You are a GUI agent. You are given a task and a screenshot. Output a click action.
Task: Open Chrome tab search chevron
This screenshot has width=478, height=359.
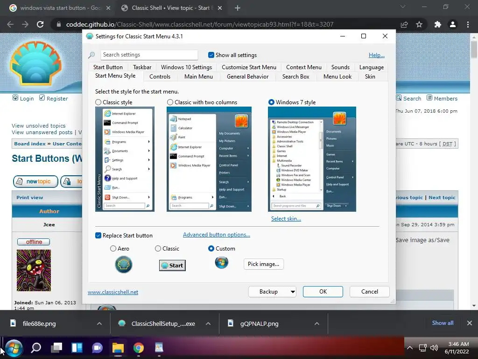point(403,7)
